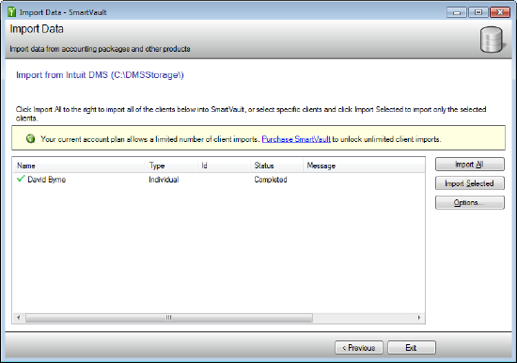Go back with the Previous button
The image size is (517, 363).
pyautogui.click(x=359, y=348)
